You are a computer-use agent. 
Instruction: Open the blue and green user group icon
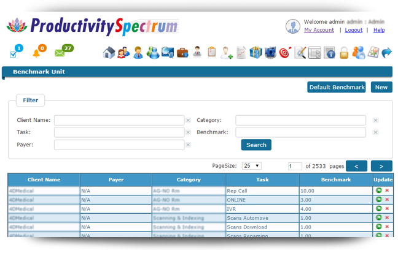point(153,53)
